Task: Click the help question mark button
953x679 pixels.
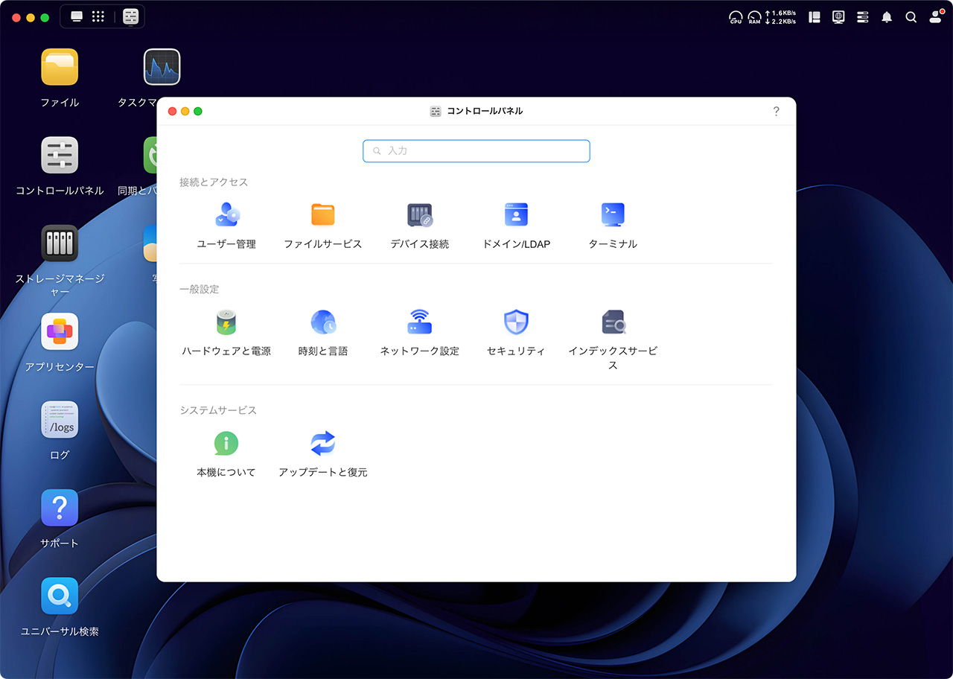Action: pyautogui.click(x=776, y=111)
